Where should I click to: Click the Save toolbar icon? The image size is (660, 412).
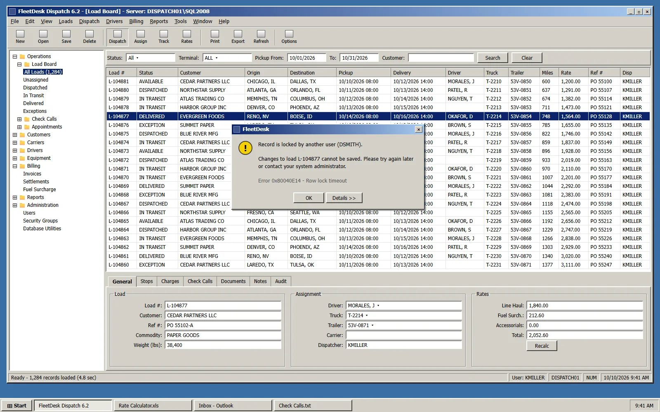point(66,37)
